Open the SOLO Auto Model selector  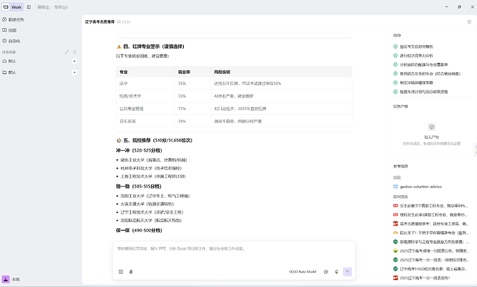click(303, 272)
